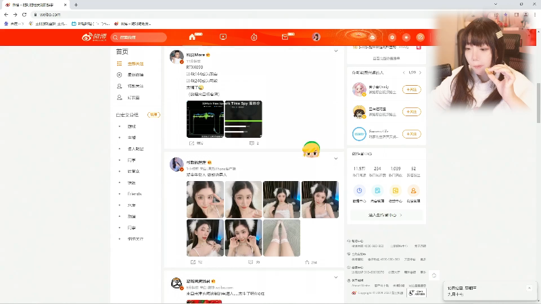Open the last custom group in the sidebar list
This screenshot has height=304, width=541.
coord(135,239)
